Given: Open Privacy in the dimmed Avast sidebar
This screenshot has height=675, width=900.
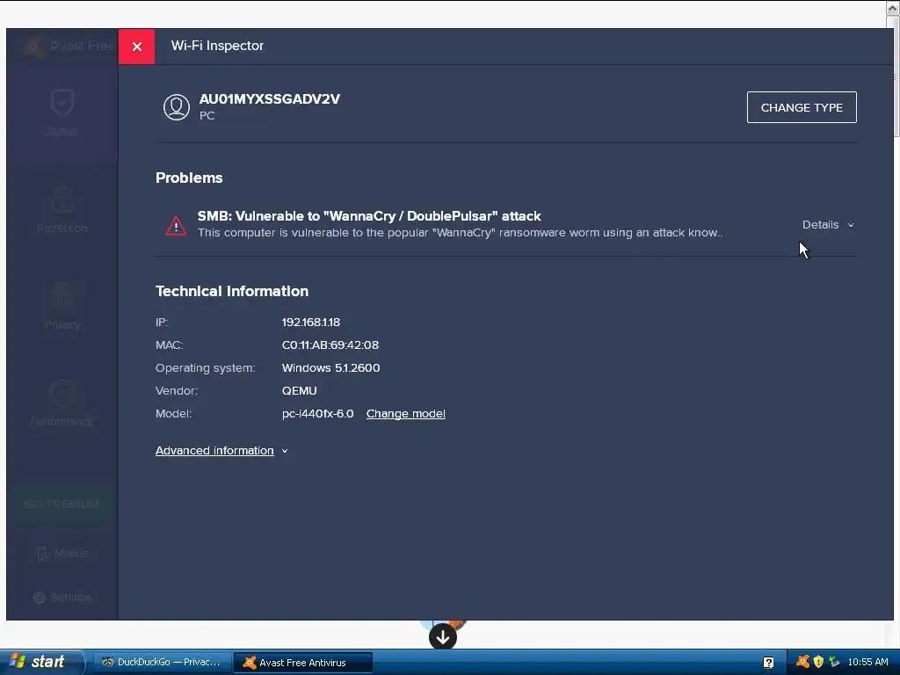Looking at the screenshot, I should (62, 307).
